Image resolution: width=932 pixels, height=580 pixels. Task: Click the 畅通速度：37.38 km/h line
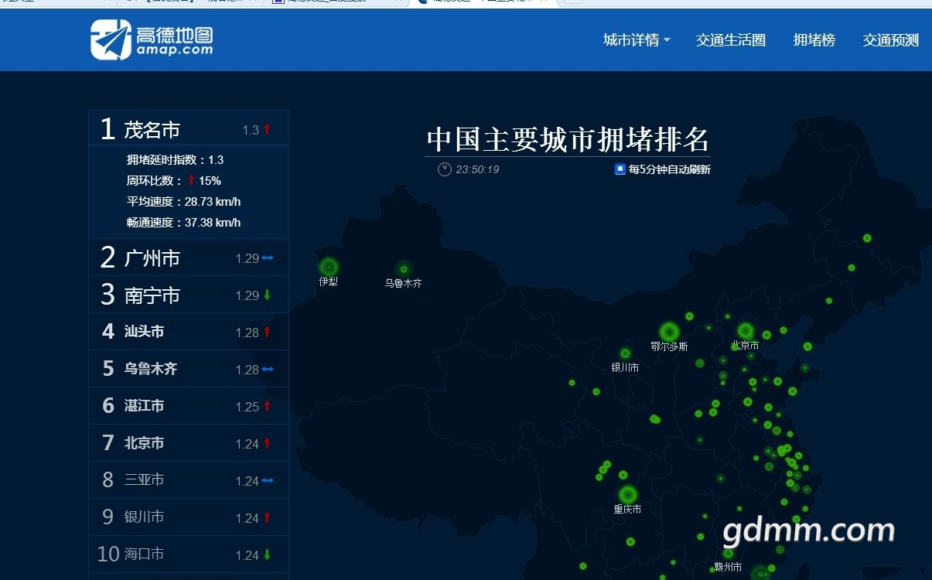(184, 223)
